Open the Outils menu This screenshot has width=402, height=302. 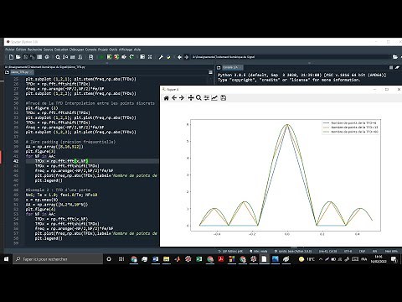click(113, 49)
